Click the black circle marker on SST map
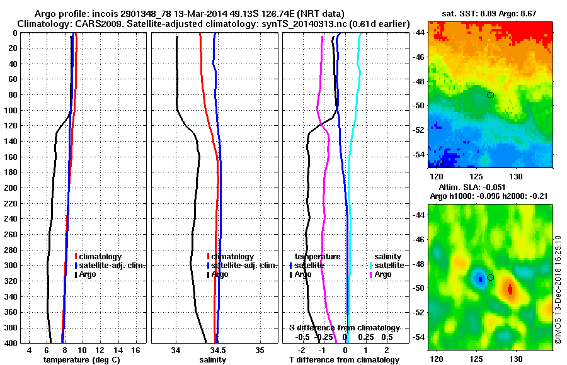 [x=490, y=95]
